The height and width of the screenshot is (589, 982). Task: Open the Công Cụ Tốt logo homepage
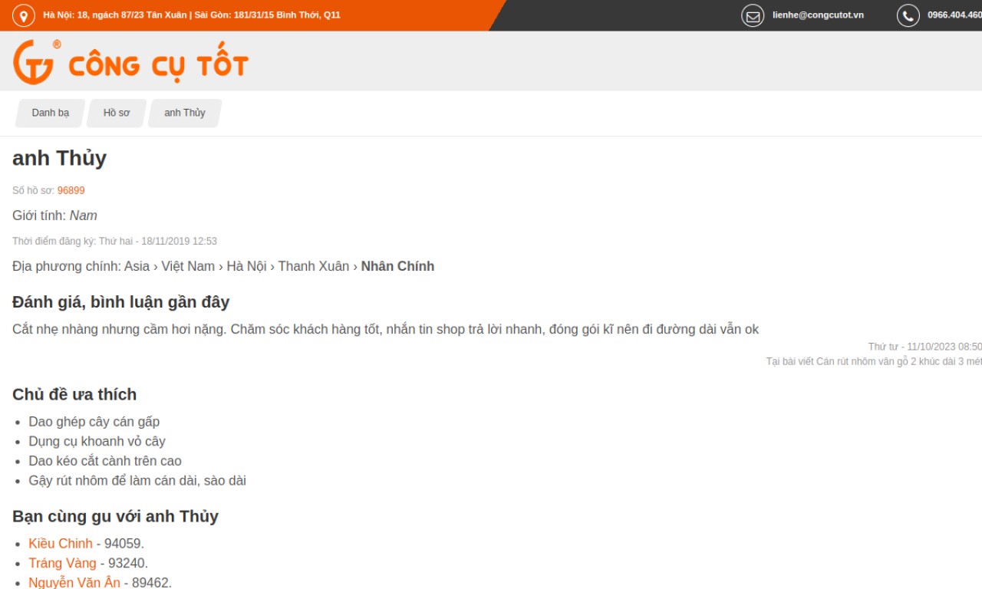pos(130,62)
